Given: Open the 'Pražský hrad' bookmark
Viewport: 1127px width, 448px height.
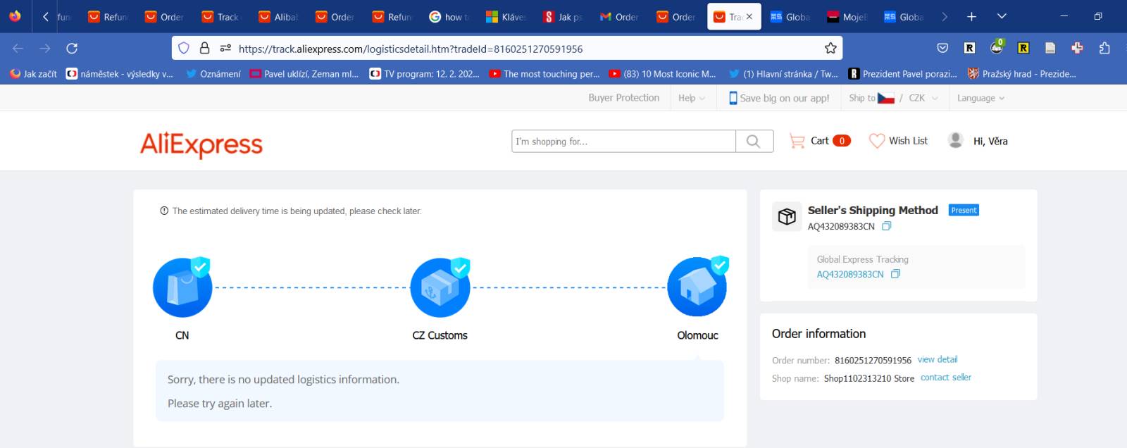Looking at the screenshot, I should pos(1022,74).
